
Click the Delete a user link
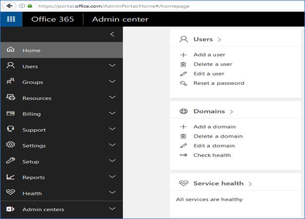click(x=213, y=64)
